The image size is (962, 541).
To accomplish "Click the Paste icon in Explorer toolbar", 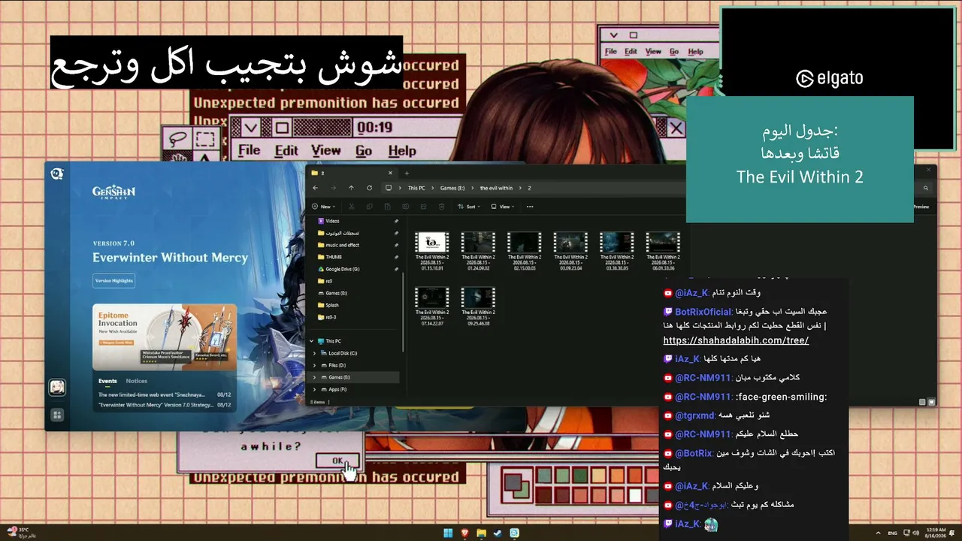I will [387, 207].
